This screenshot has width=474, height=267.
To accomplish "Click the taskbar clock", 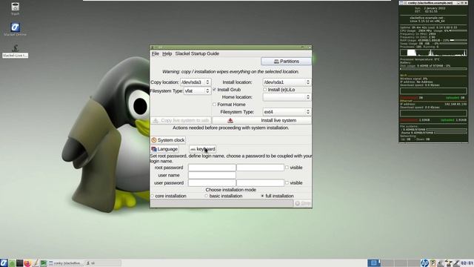I will point(467,263).
